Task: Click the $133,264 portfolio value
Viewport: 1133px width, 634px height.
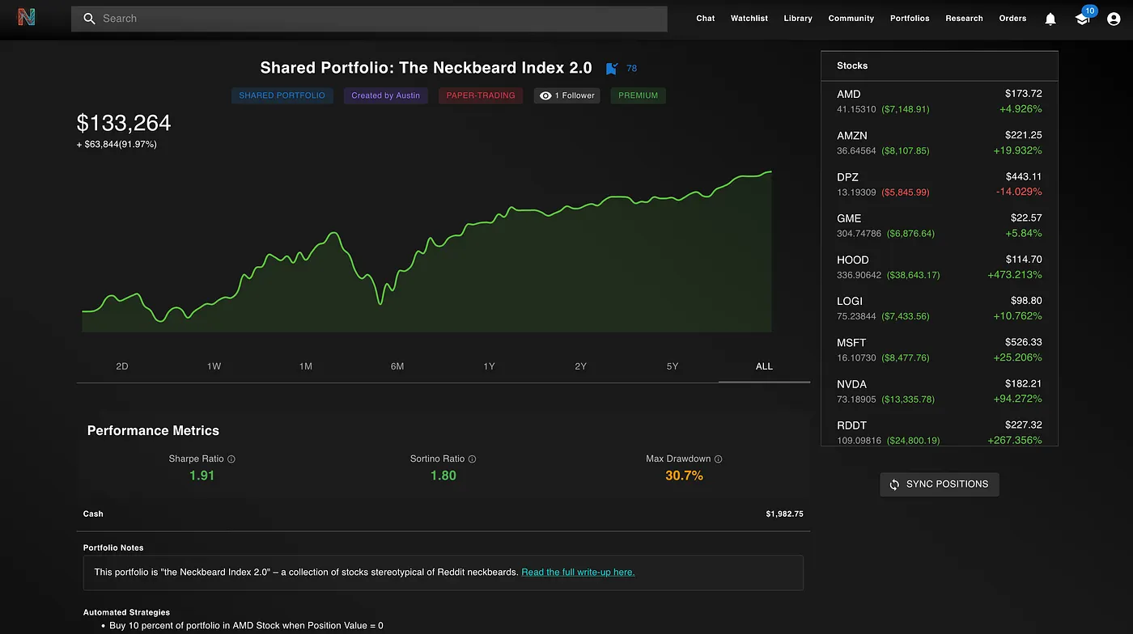Action: point(124,123)
